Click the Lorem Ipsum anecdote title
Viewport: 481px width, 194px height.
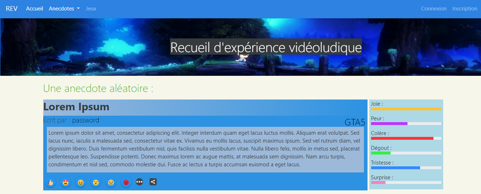pyautogui.click(x=76, y=107)
